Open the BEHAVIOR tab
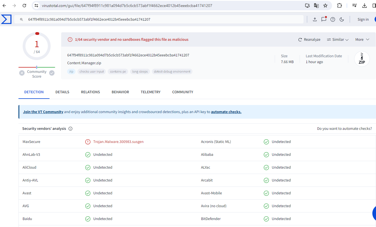The width and height of the screenshot is (376, 227). click(120, 92)
